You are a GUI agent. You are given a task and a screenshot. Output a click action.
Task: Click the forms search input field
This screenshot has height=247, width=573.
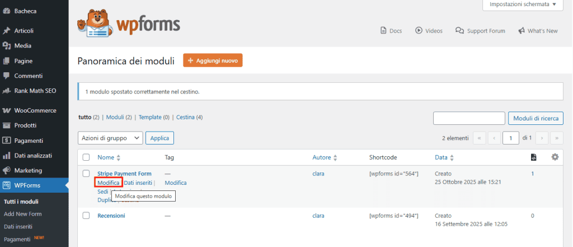coord(469,118)
